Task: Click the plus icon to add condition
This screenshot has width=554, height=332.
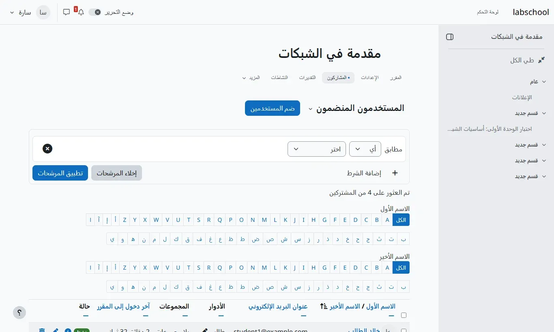Action: pyautogui.click(x=395, y=173)
